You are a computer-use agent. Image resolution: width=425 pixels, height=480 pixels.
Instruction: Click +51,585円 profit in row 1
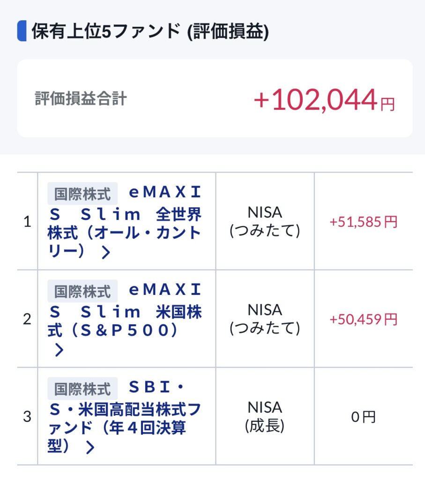click(364, 222)
